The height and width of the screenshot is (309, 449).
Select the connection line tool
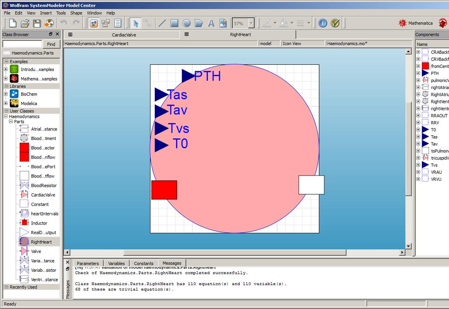148,23
